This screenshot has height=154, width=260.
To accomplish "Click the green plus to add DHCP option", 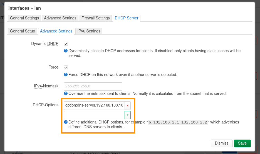I will [128, 115].
